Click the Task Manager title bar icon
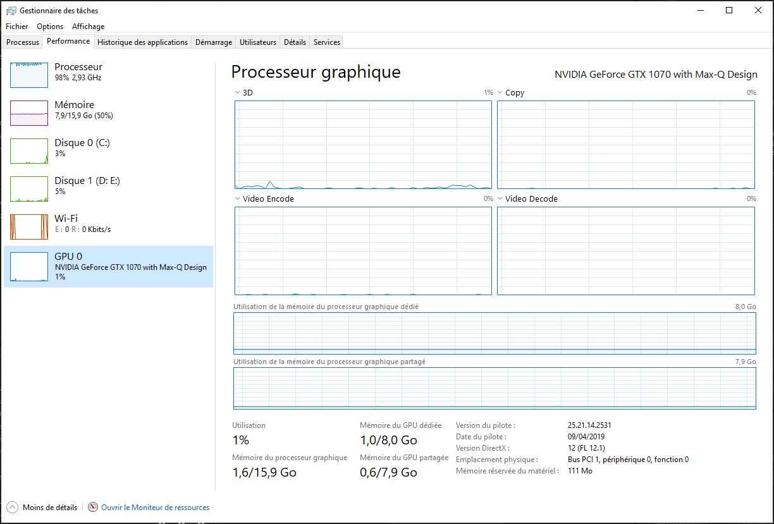This screenshot has width=774, height=524. (11, 11)
